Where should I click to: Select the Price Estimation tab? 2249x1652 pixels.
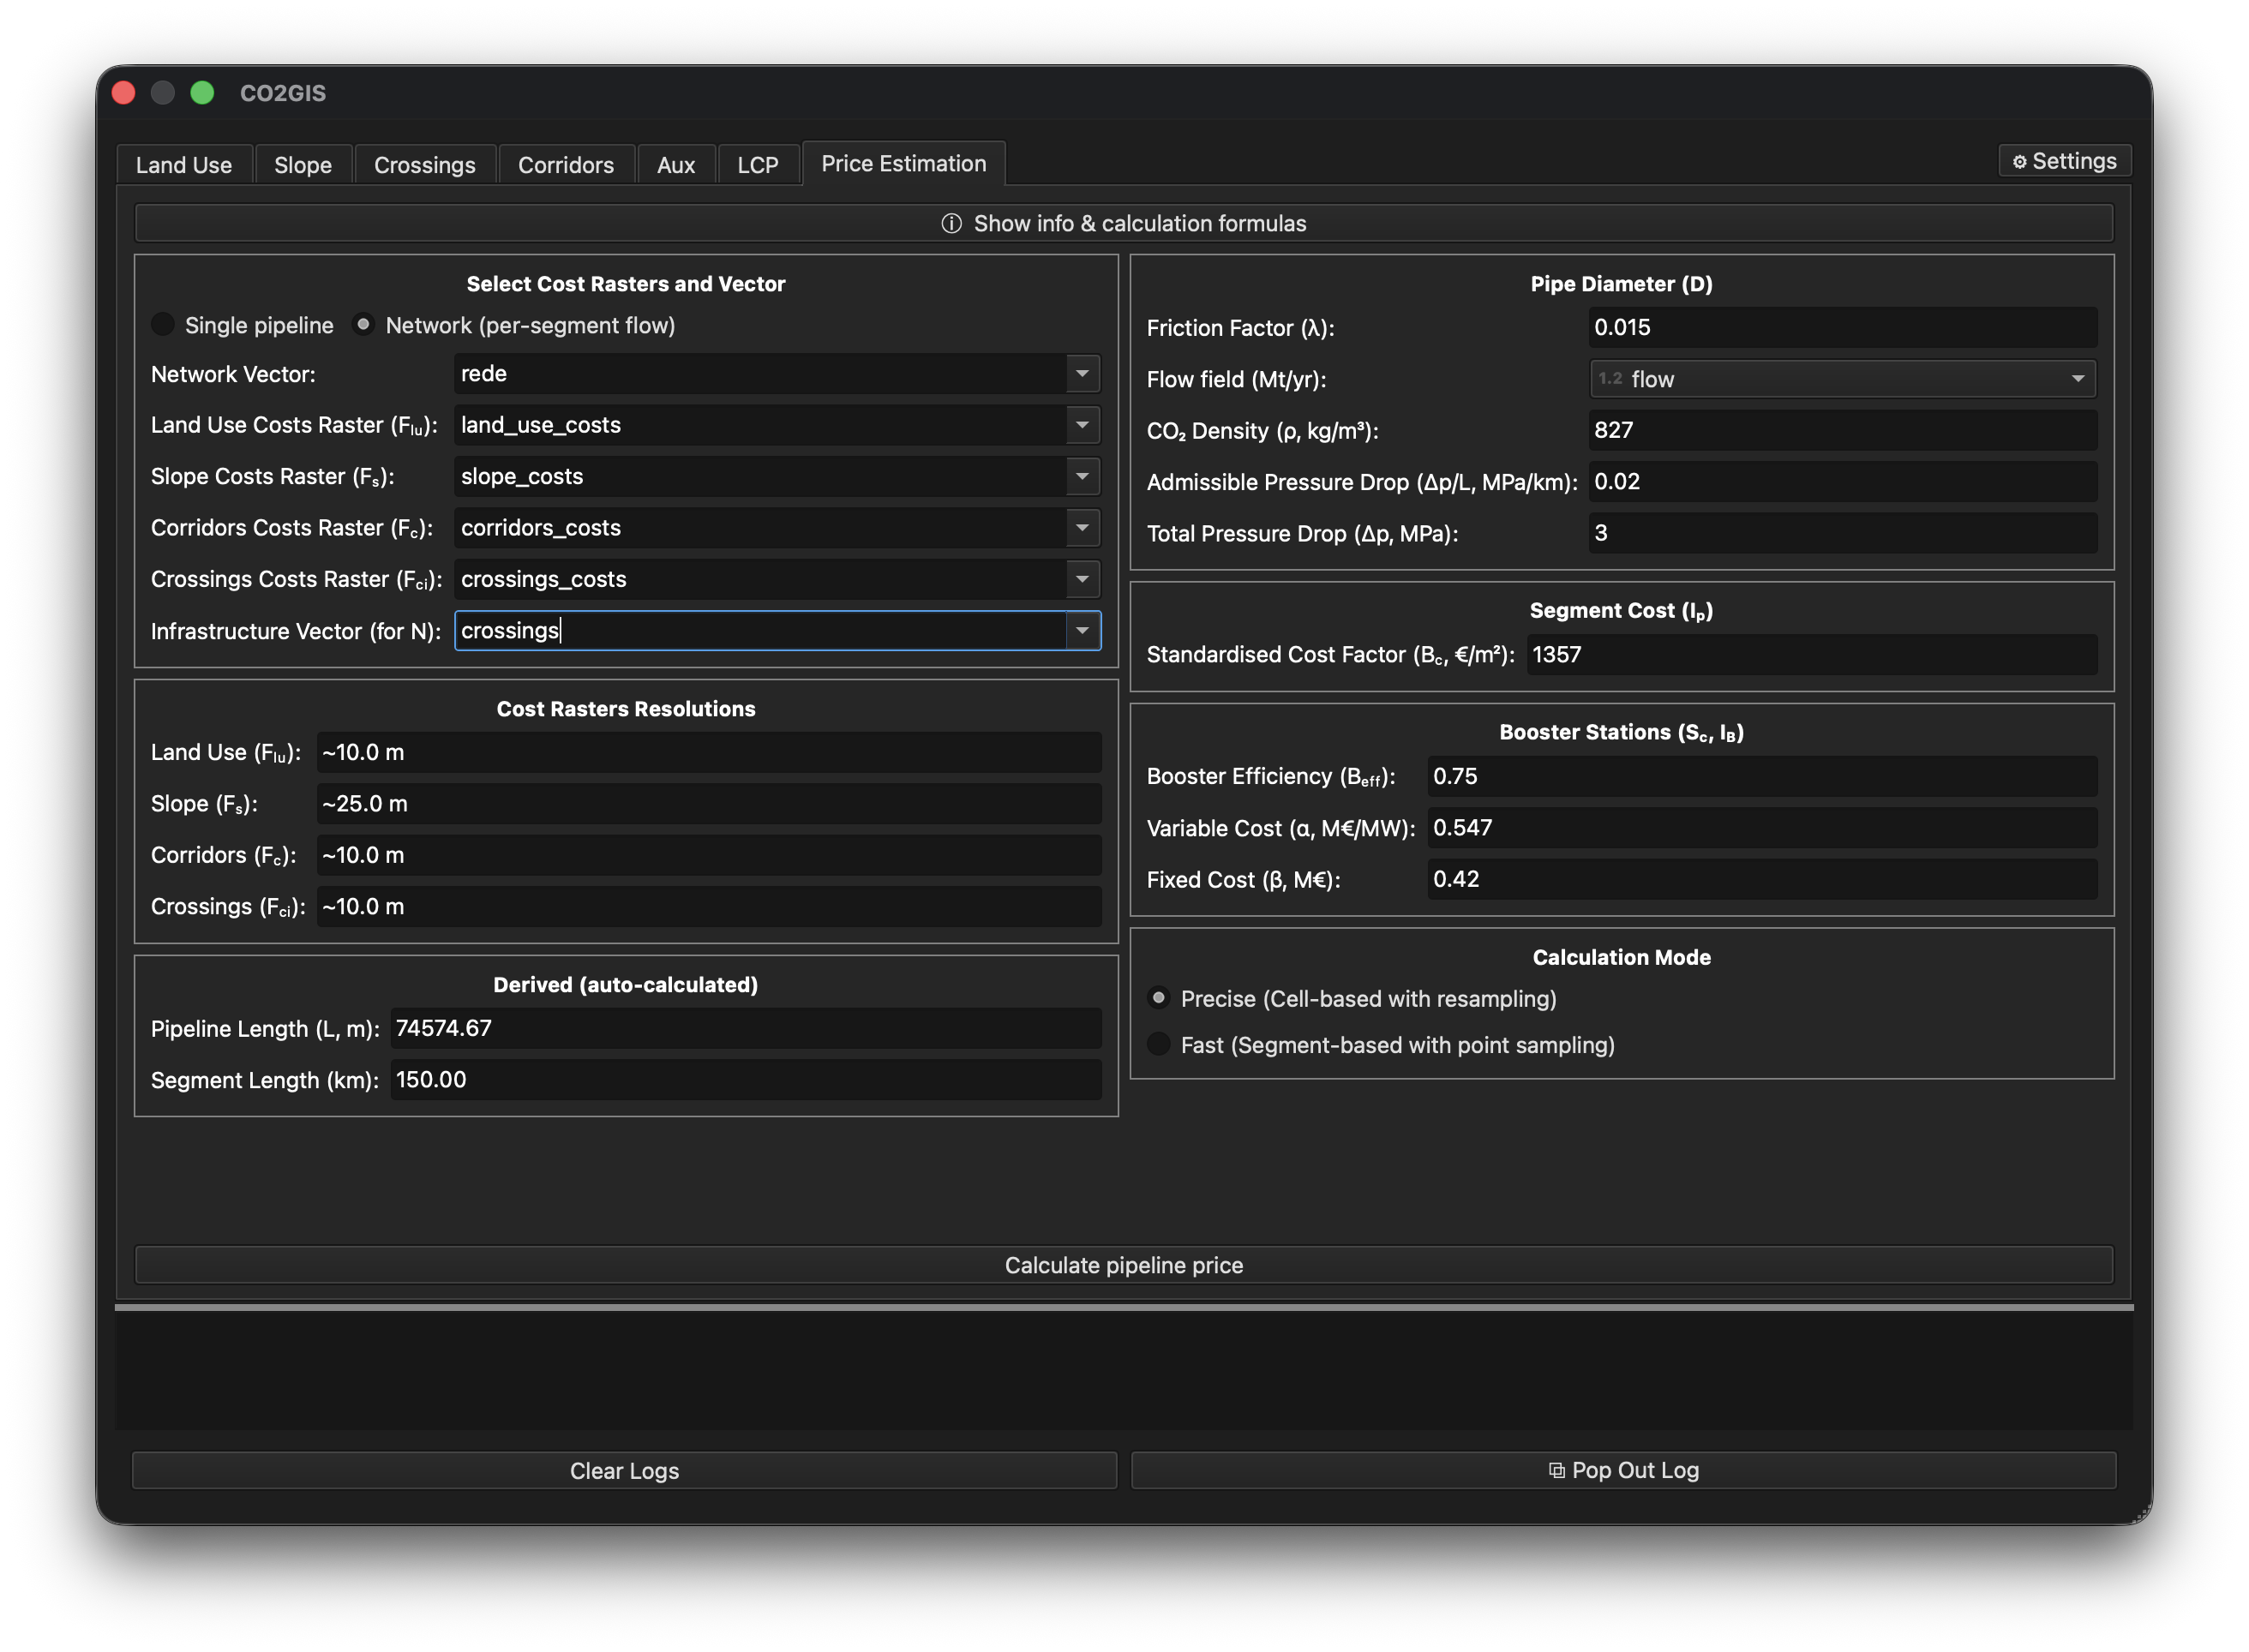pyautogui.click(x=903, y=163)
